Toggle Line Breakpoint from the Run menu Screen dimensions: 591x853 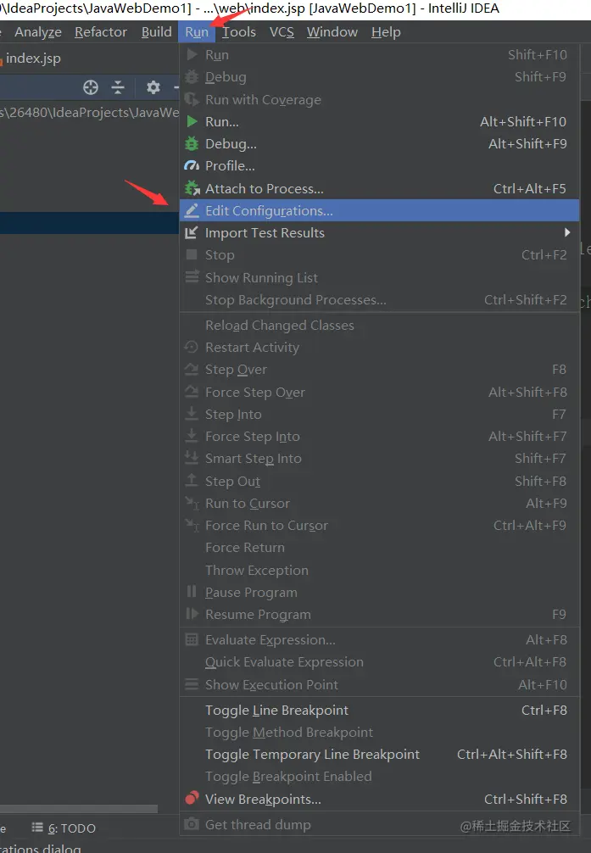[276, 710]
